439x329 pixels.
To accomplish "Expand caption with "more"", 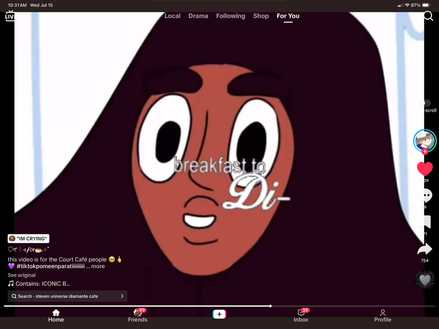I will [98, 266].
